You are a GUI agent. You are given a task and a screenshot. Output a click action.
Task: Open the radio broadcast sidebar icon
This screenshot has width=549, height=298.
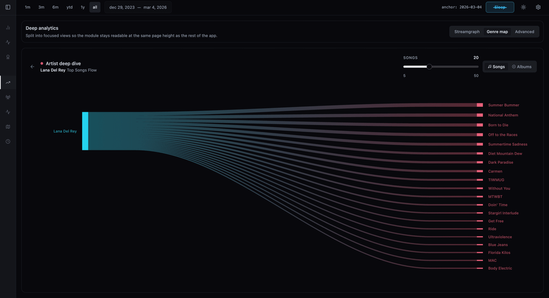click(8, 97)
